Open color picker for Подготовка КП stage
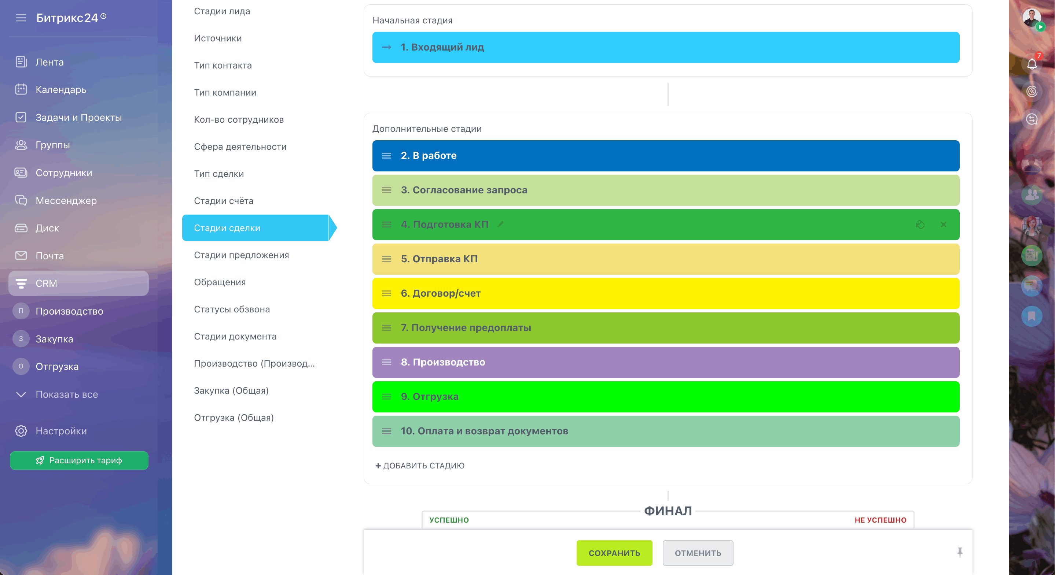 (920, 225)
